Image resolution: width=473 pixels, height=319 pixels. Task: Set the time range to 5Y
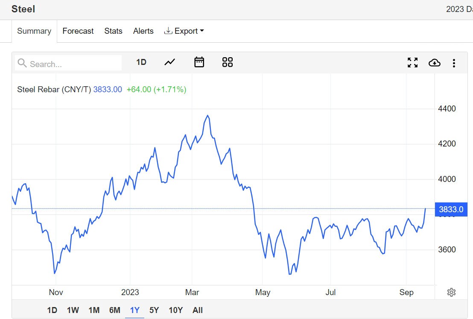pos(154,310)
